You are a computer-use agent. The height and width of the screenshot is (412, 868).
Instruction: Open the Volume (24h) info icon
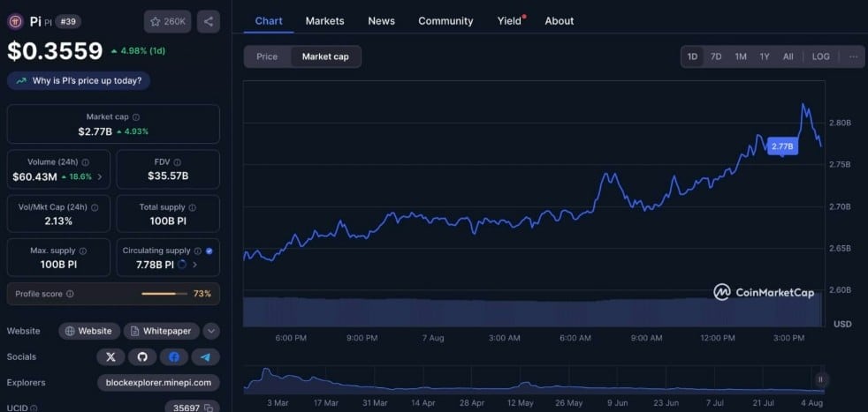pos(85,162)
